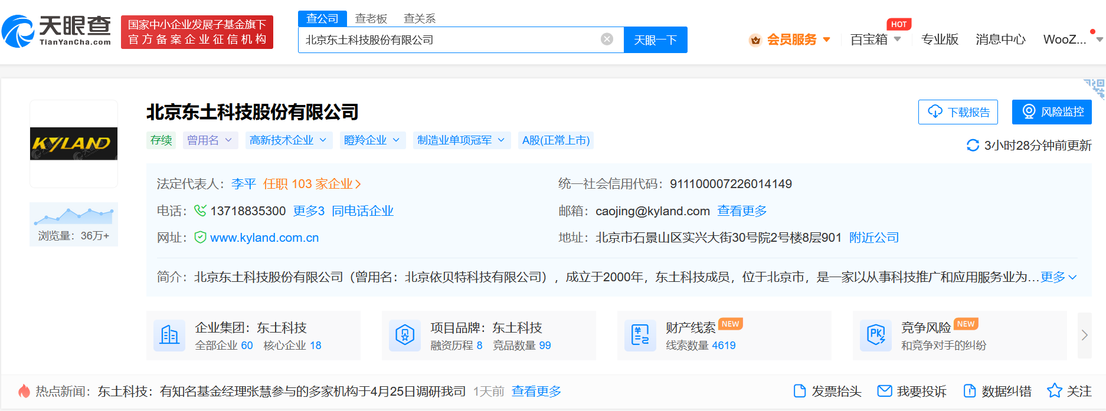Open 线索数量 4619 link
The height and width of the screenshot is (411, 1106).
tap(701, 346)
